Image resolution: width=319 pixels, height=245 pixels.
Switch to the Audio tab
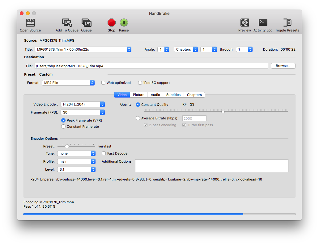coord(155,95)
